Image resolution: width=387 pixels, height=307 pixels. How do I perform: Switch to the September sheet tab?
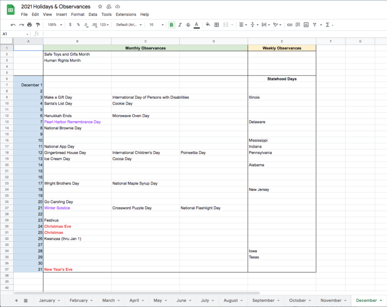(x=263, y=300)
